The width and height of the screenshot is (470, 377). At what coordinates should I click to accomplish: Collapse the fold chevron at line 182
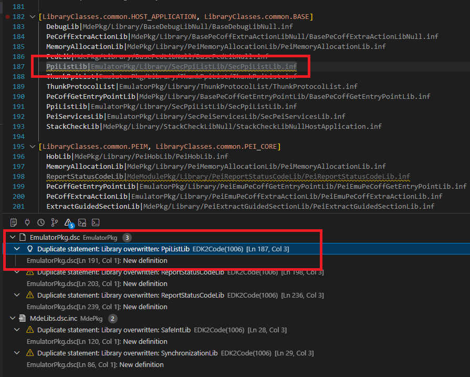[x=33, y=17]
